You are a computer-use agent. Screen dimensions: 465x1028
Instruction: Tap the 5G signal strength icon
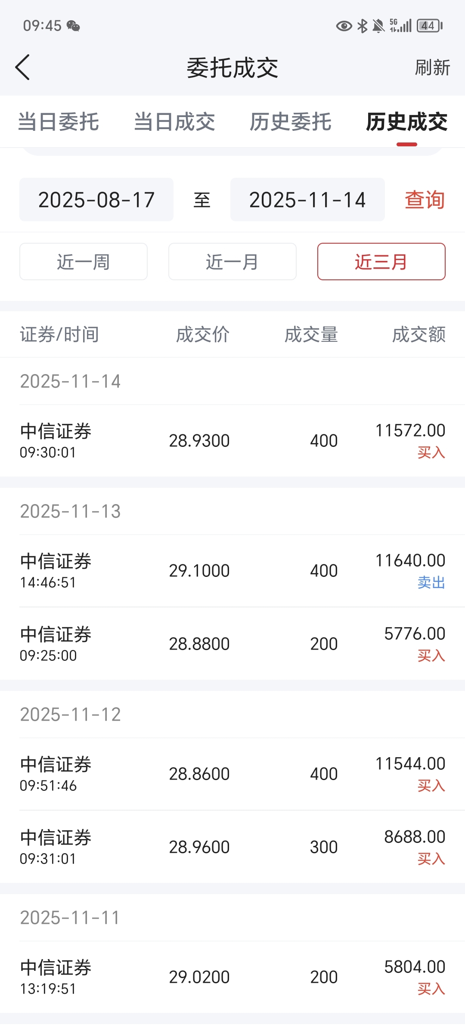point(400,26)
